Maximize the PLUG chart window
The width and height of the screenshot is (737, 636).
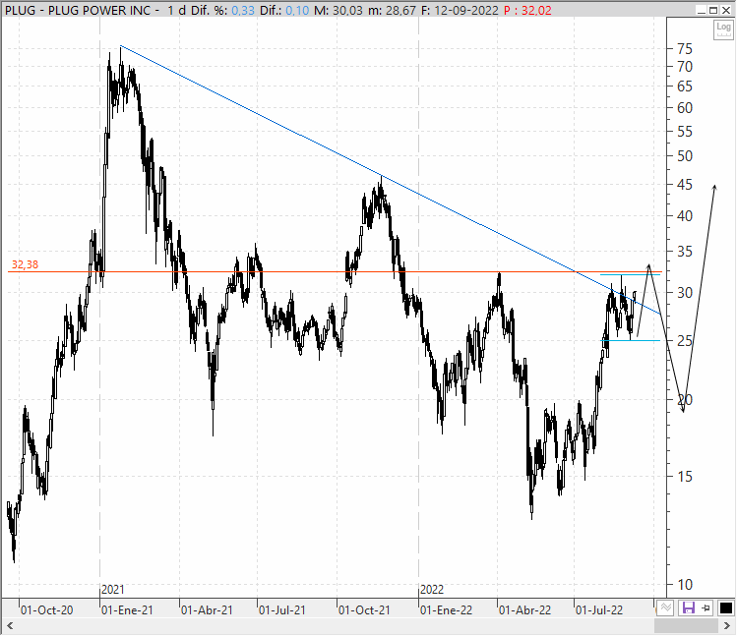(x=713, y=11)
